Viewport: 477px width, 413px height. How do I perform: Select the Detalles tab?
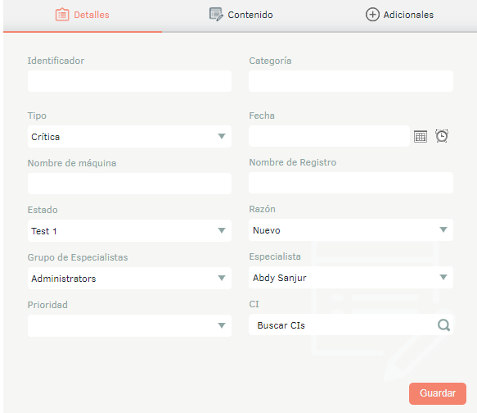click(x=83, y=15)
